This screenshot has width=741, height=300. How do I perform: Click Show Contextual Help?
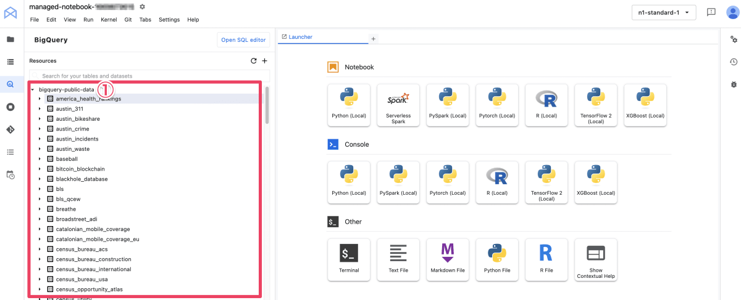[x=596, y=260]
